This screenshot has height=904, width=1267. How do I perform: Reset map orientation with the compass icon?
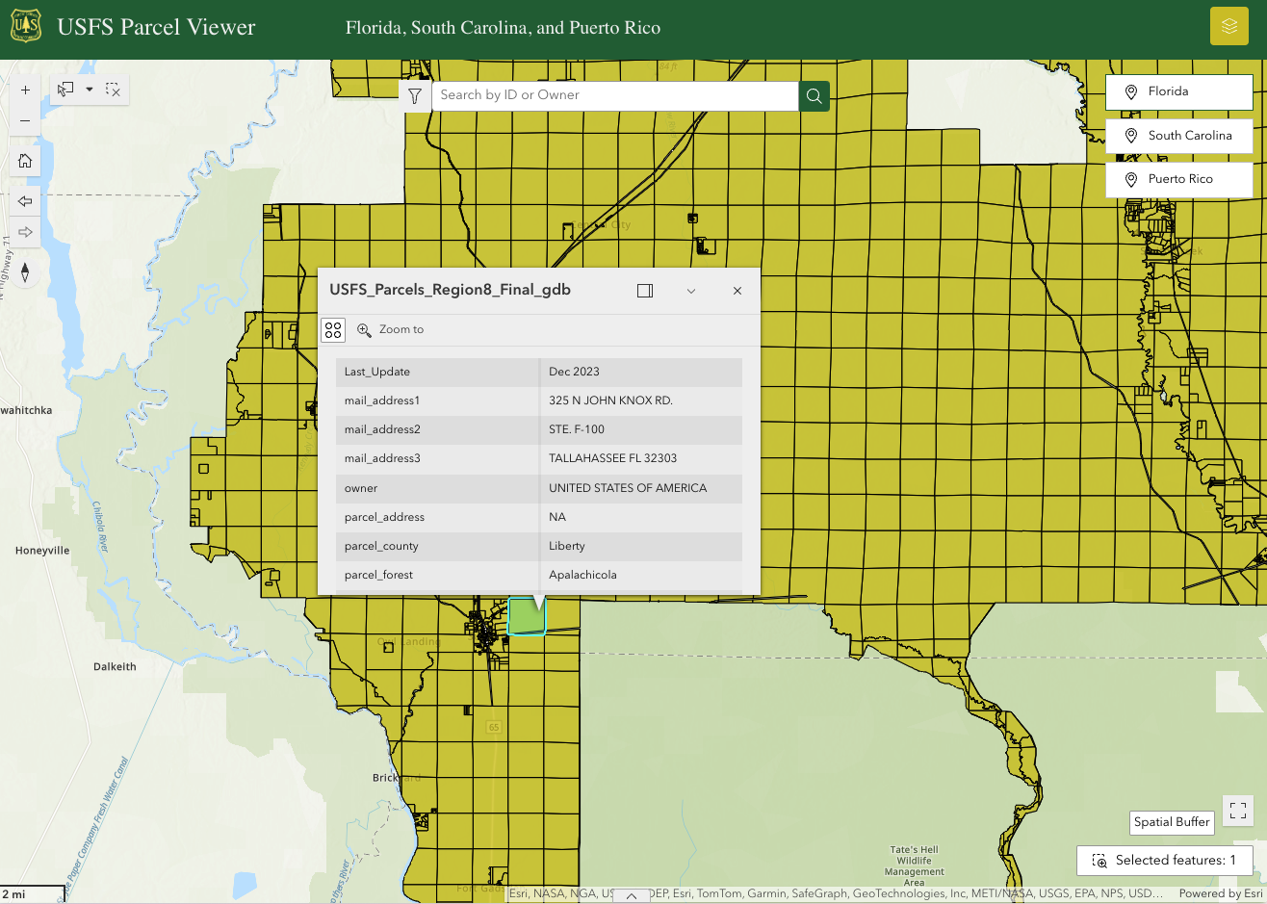(x=25, y=271)
